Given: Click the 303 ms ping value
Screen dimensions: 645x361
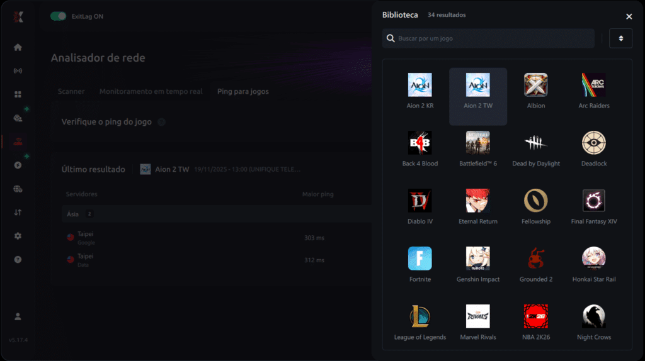Looking at the screenshot, I should point(314,238).
